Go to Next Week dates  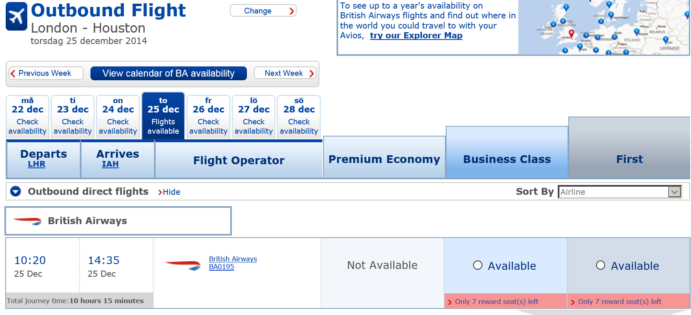coord(285,73)
